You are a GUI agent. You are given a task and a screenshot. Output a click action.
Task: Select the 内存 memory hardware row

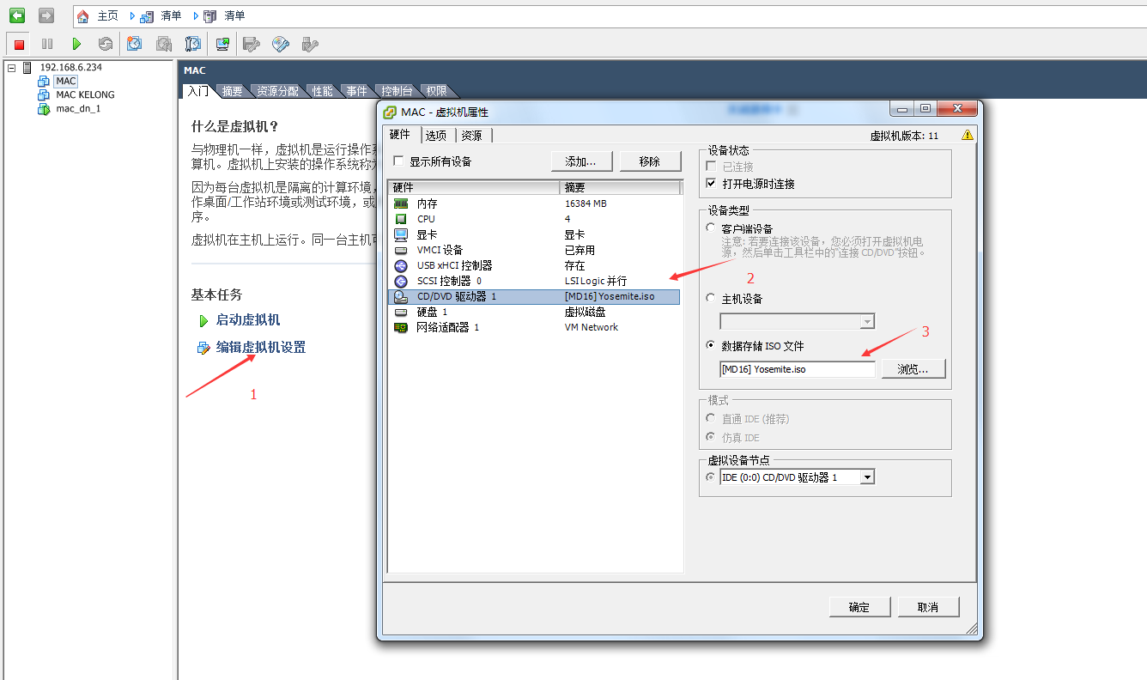coord(534,203)
